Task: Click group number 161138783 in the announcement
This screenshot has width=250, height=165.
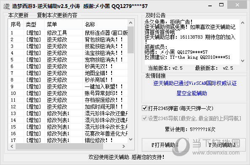Action: (191, 37)
